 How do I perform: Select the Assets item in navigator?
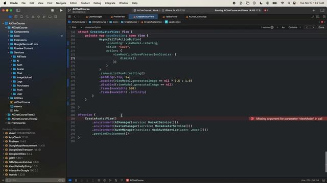point(18,106)
